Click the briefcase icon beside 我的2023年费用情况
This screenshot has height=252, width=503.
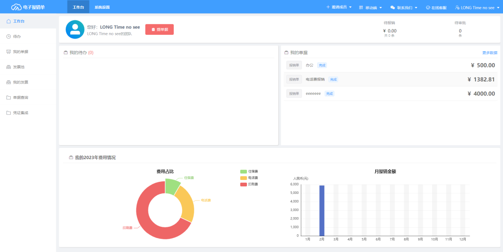(71, 158)
